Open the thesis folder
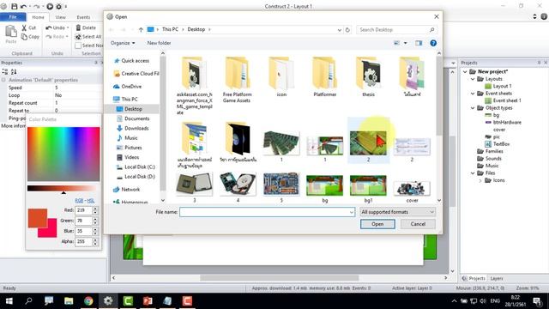 tap(368, 76)
